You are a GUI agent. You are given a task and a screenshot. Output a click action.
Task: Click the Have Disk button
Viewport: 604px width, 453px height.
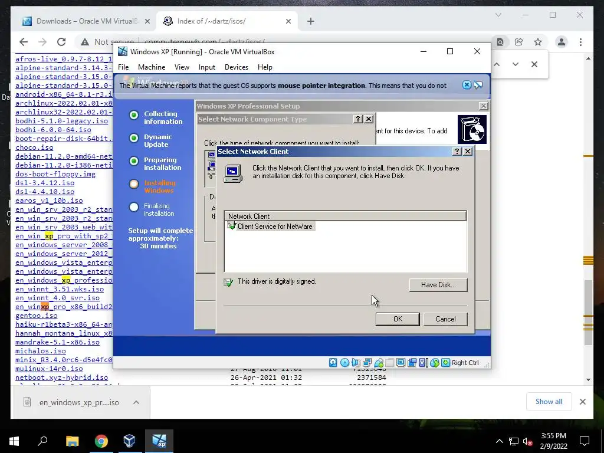pos(438,285)
